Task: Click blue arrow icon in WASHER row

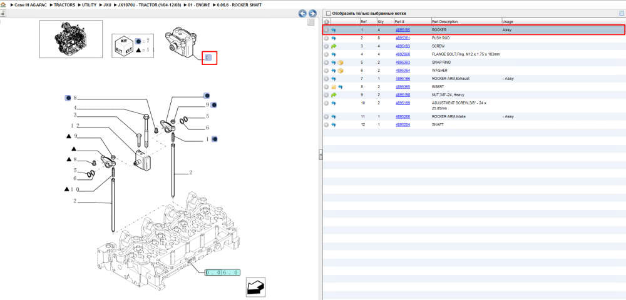Action: tap(334, 71)
